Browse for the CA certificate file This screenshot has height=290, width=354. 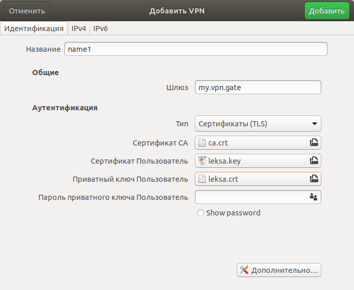pyautogui.click(x=314, y=142)
